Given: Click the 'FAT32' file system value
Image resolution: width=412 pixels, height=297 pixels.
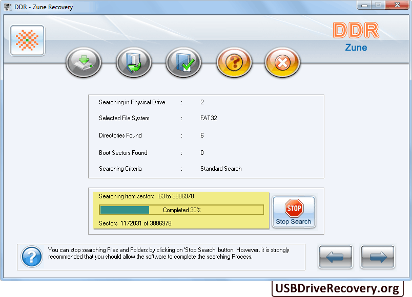Looking at the screenshot, I should [x=209, y=118].
